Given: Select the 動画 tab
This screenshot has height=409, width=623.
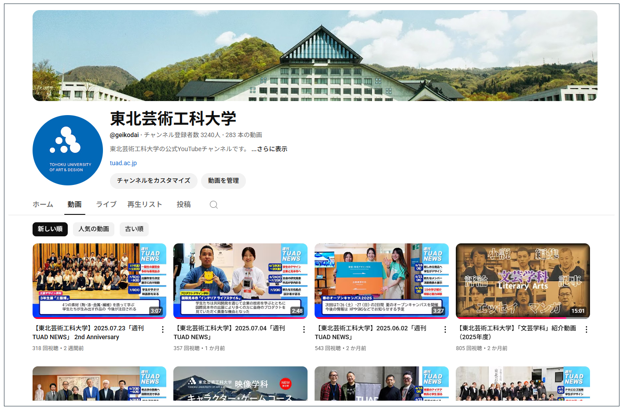Looking at the screenshot, I should pos(74,204).
